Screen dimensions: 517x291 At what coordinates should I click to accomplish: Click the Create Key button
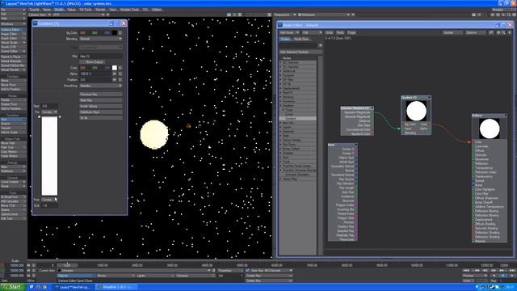269,276
